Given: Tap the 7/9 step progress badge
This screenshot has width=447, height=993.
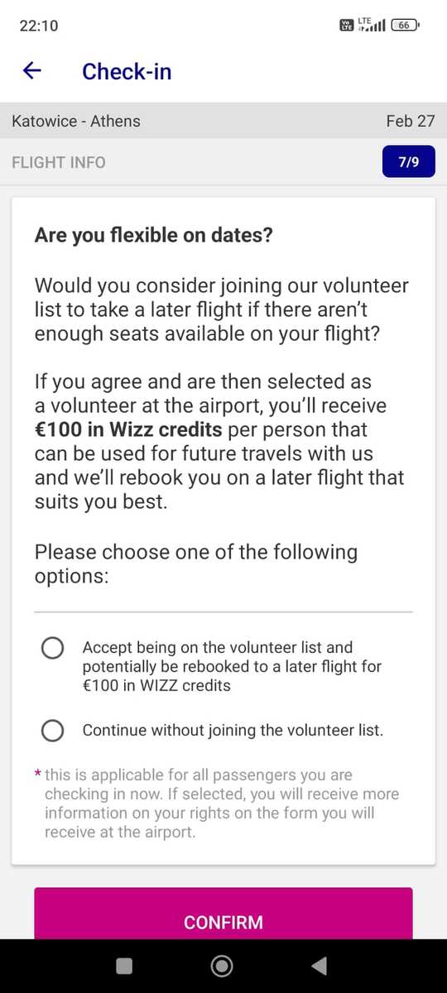Looking at the screenshot, I should [409, 162].
